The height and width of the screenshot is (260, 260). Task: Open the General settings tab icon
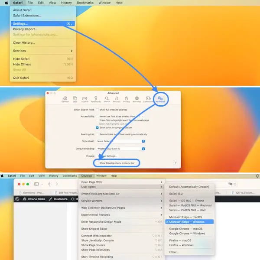[x=65, y=100]
